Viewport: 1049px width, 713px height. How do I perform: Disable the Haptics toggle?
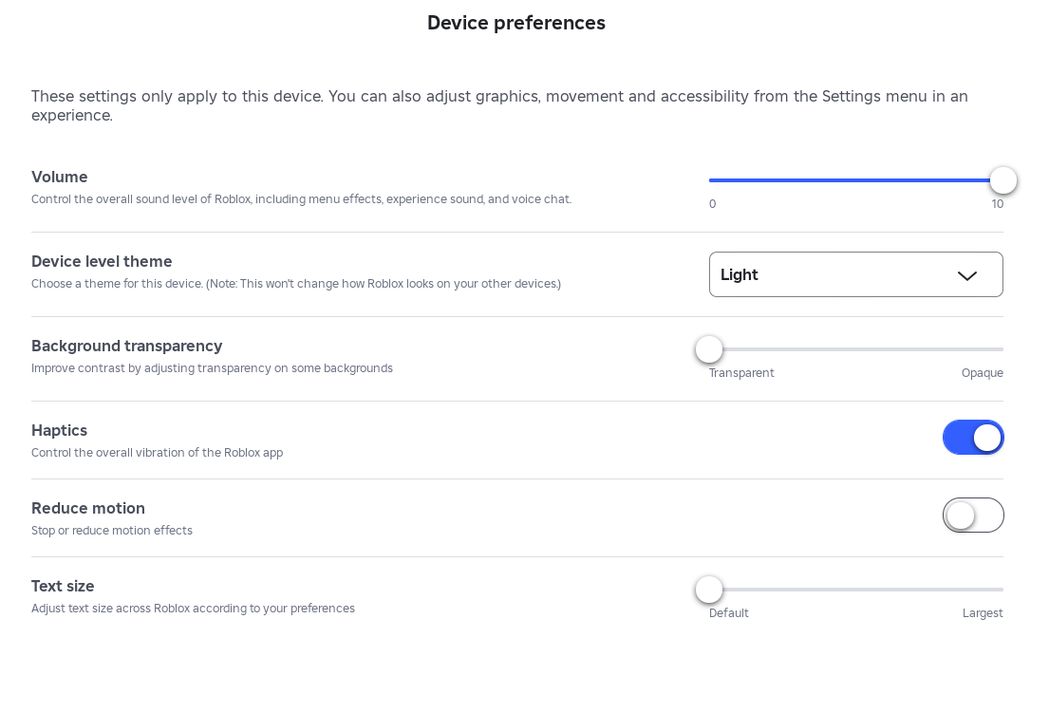[972, 438]
